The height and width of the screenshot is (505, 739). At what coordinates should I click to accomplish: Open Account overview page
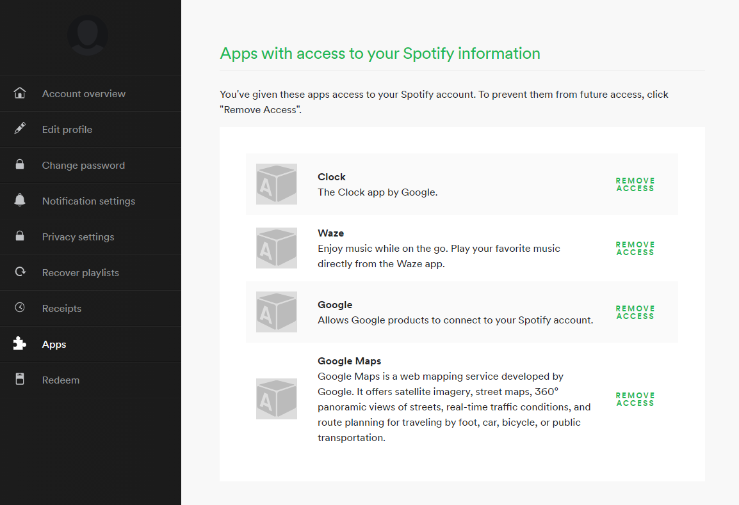(90, 94)
